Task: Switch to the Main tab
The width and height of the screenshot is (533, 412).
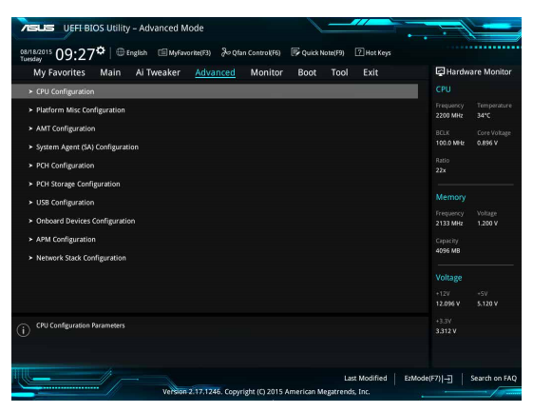Action: pos(110,72)
